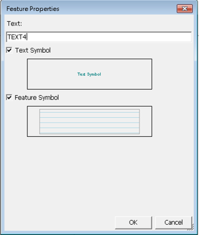The image size is (199, 235).
Task: Click the Feature Symbol checkbox label
Action: click(37, 98)
